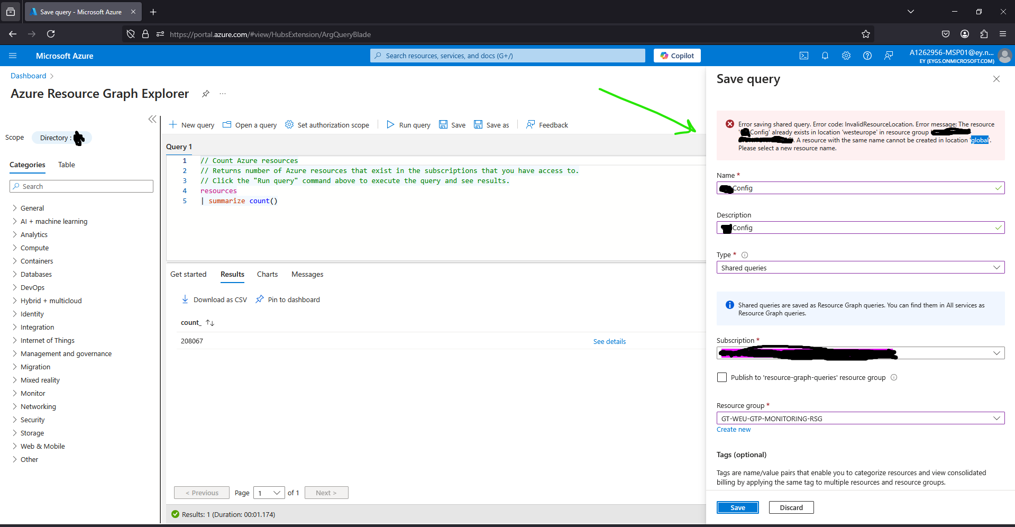Open portal settings gear
1015x527 pixels.
click(846, 56)
